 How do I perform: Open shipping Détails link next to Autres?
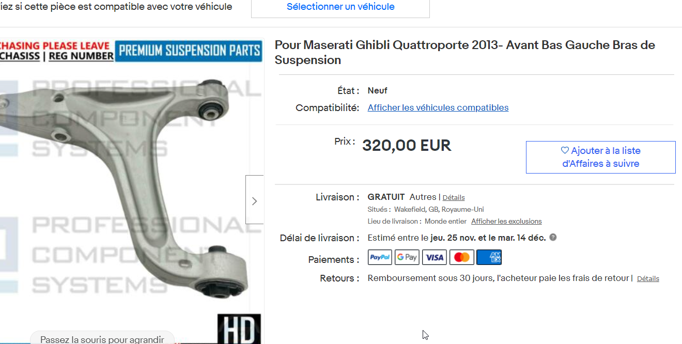[454, 197]
